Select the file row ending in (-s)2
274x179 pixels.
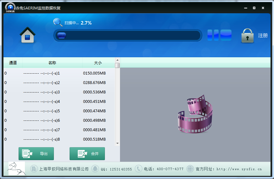coord(59,82)
